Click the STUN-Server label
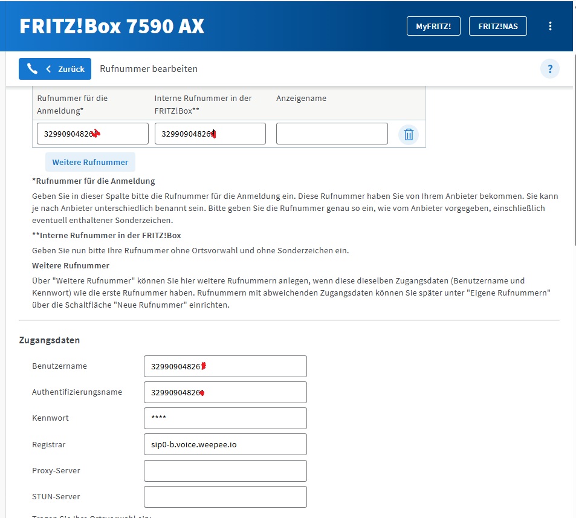Screen dimensions: 576x518 point(56,497)
